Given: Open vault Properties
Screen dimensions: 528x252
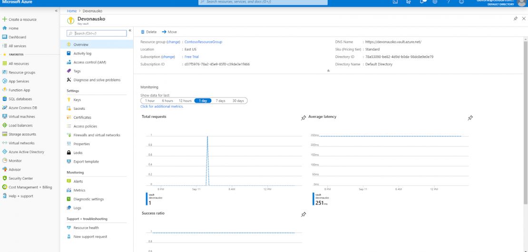Looking at the screenshot, I should point(81,144).
